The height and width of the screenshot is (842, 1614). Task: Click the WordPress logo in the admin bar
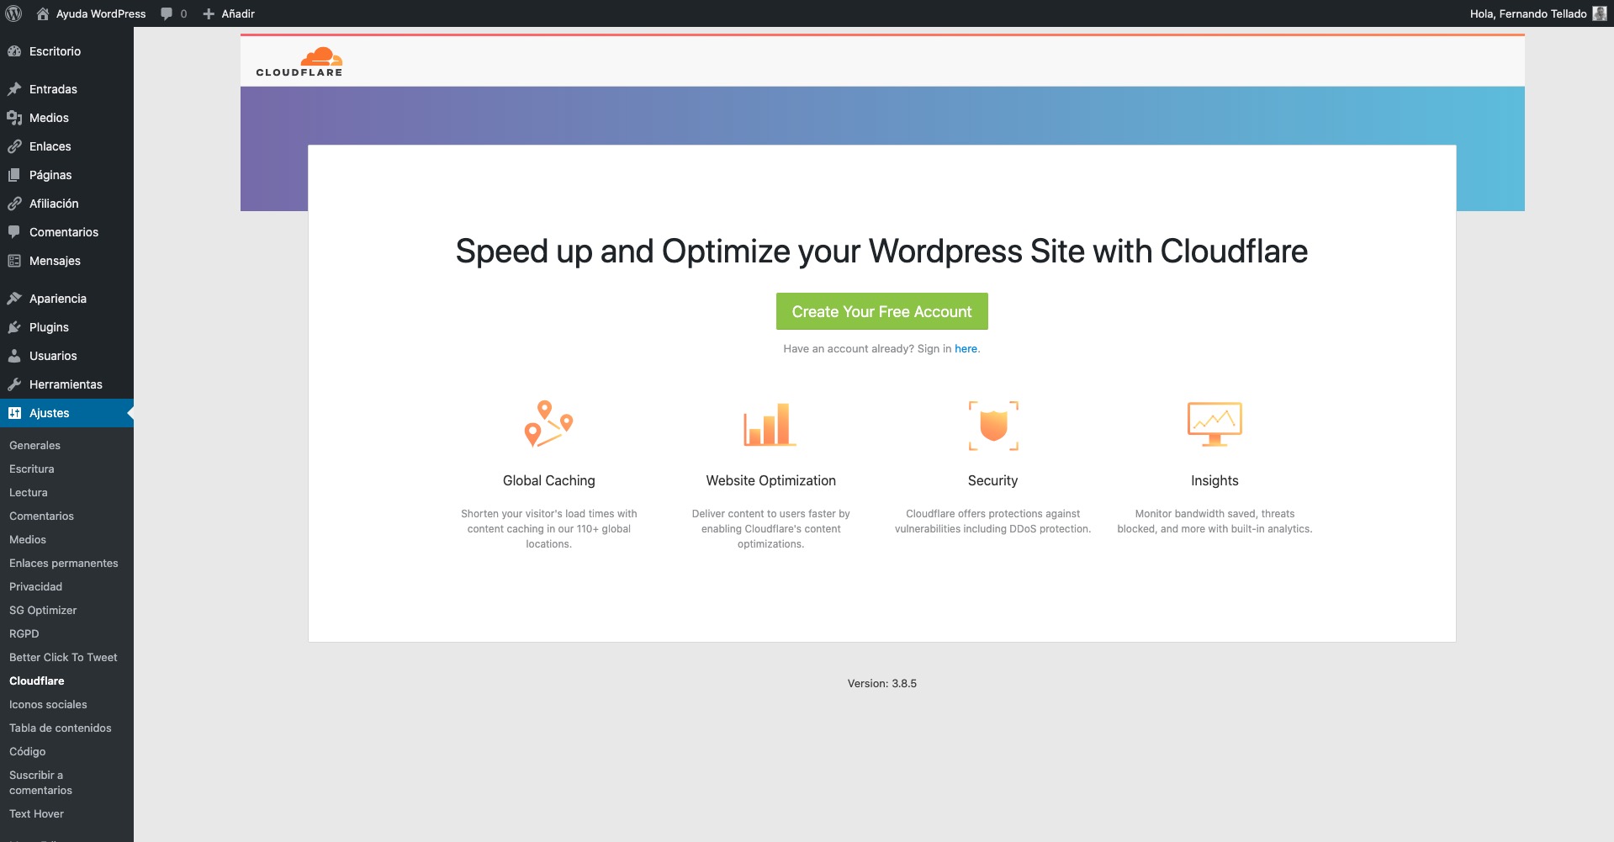click(13, 13)
